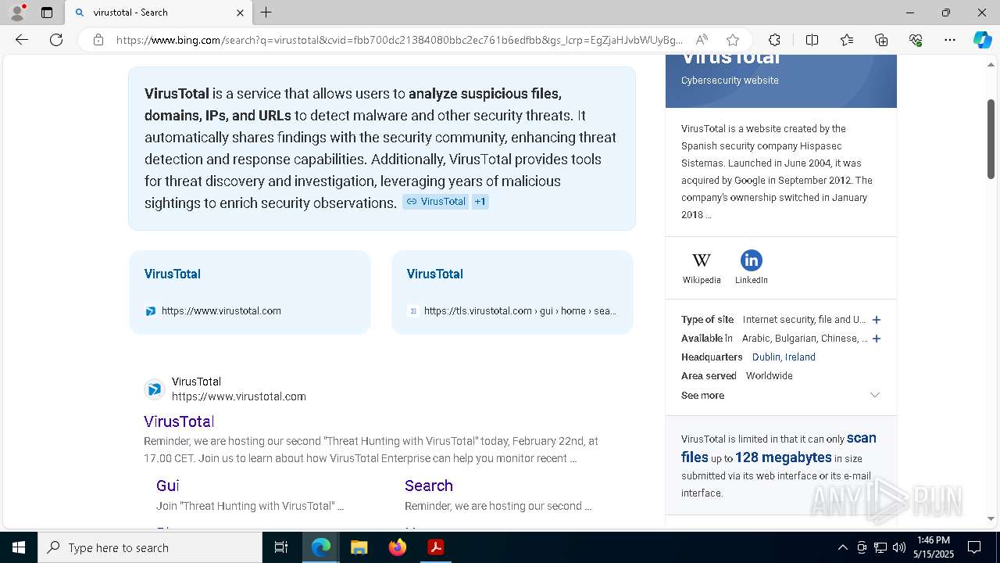Viewport: 1000px width, 563px height.
Task: Open a new tab with plus
Action: [x=266, y=13]
